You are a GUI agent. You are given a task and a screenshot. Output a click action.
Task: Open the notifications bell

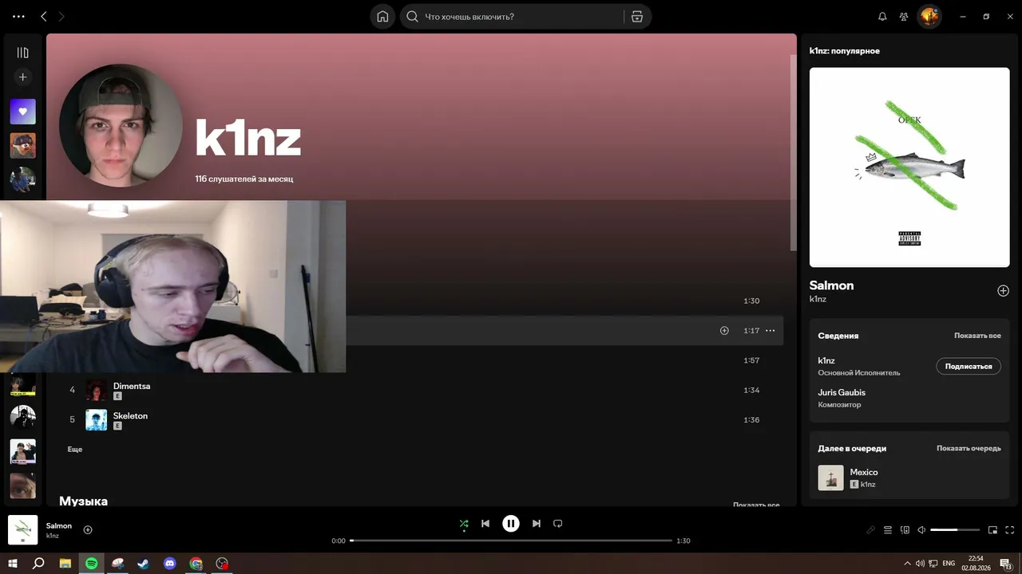pyautogui.click(x=882, y=16)
